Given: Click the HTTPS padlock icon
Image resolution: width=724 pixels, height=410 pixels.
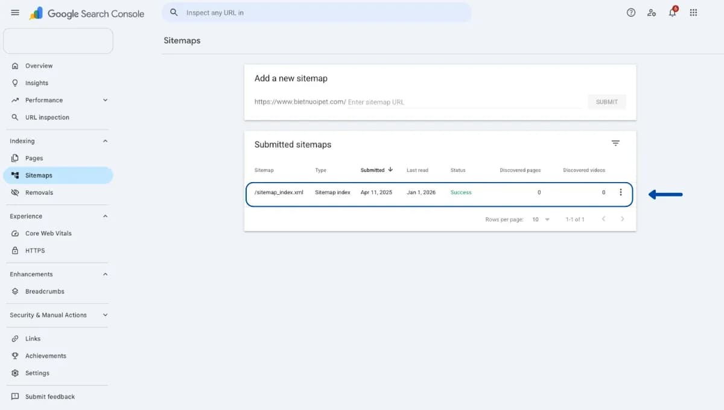Looking at the screenshot, I should click(15, 250).
